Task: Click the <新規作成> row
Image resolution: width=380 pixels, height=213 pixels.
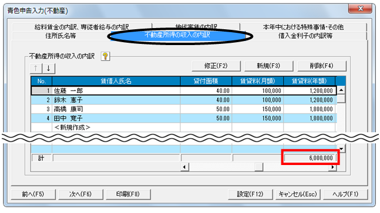Action: click(184, 127)
